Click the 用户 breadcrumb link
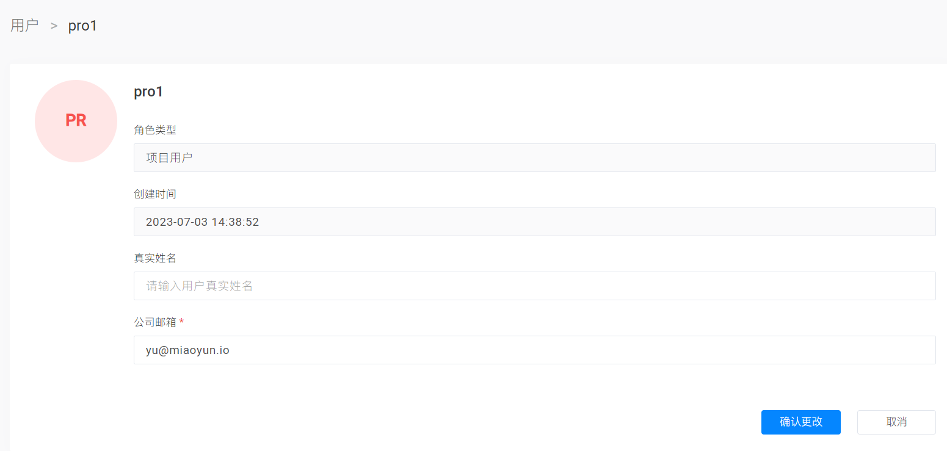This screenshot has width=947, height=451. click(x=24, y=26)
